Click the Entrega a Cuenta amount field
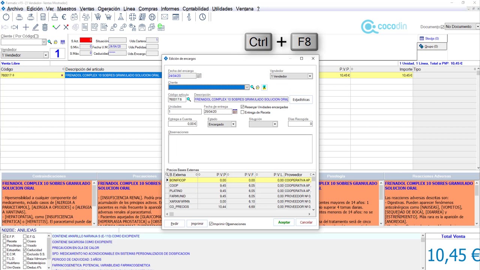This screenshot has width=480, height=270. pyautogui.click(x=183, y=124)
